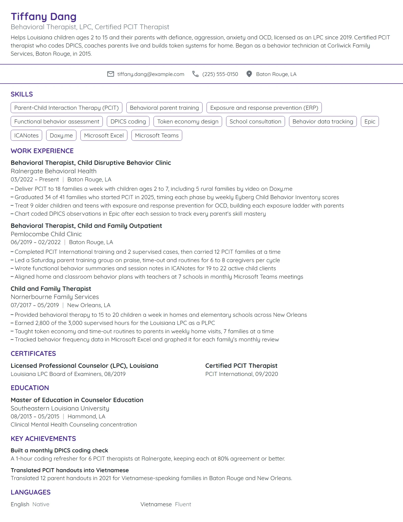Click the phone number (225) 555-0150

(x=220, y=74)
